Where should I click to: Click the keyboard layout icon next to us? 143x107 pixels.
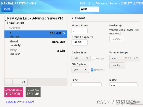coord(82,9)
